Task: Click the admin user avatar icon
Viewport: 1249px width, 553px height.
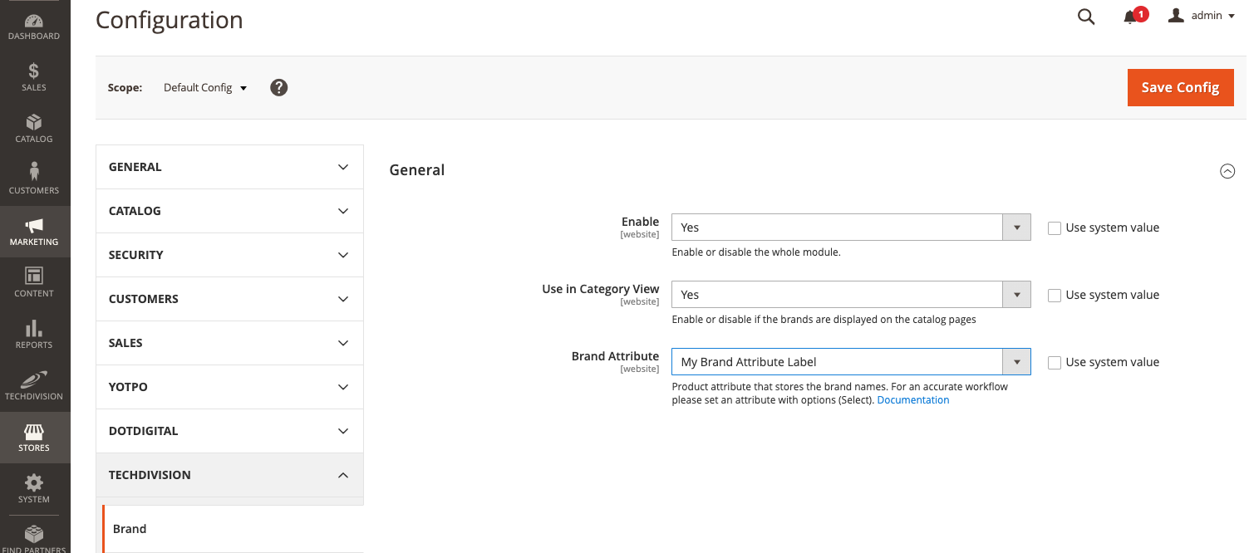Action: coord(1176,15)
